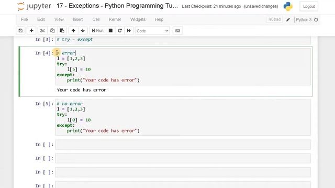Image resolution: width=335 pixels, height=188 pixels.
Task: Click the kernel idle circle indicator
Action: point(316,20)
